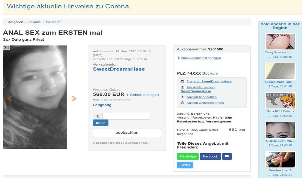Advance to next photo with right arrow
This screenshot has height=178, width=305.
tap(74, 98)
